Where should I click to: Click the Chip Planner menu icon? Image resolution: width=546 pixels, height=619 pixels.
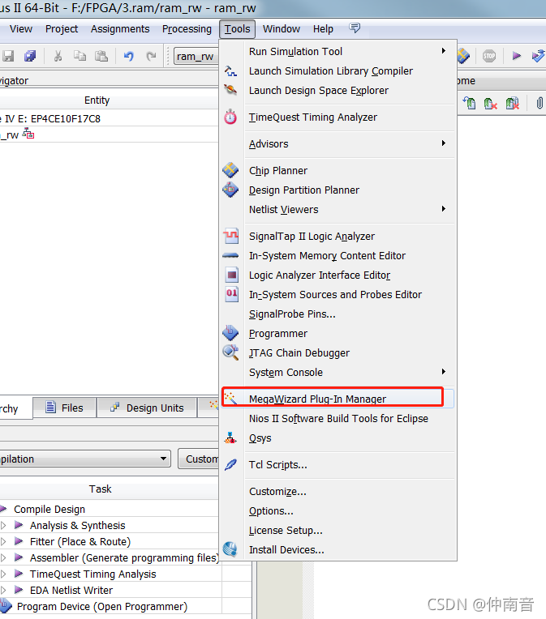coord(230,170)
